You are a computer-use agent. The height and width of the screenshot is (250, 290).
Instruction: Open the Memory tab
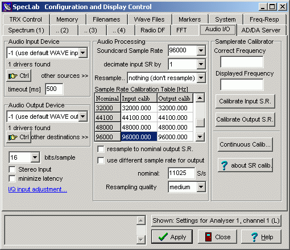(67, 19)
